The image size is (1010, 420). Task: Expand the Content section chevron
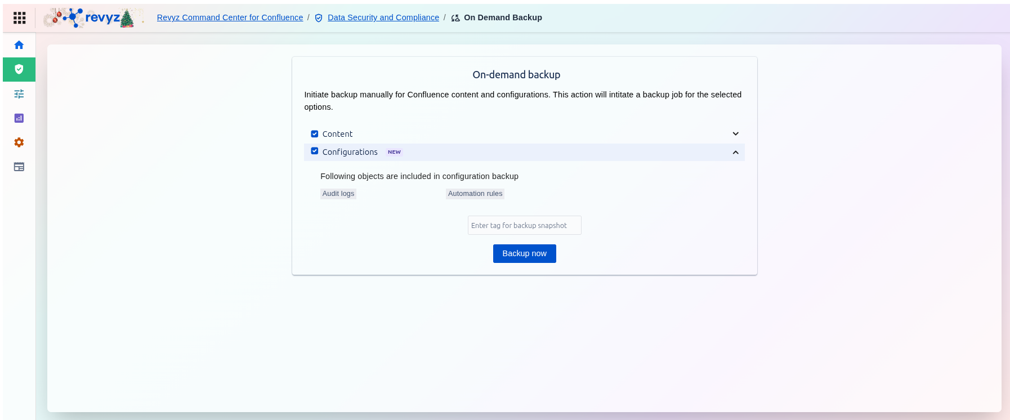pyautogui.click(x=735, y=134)
